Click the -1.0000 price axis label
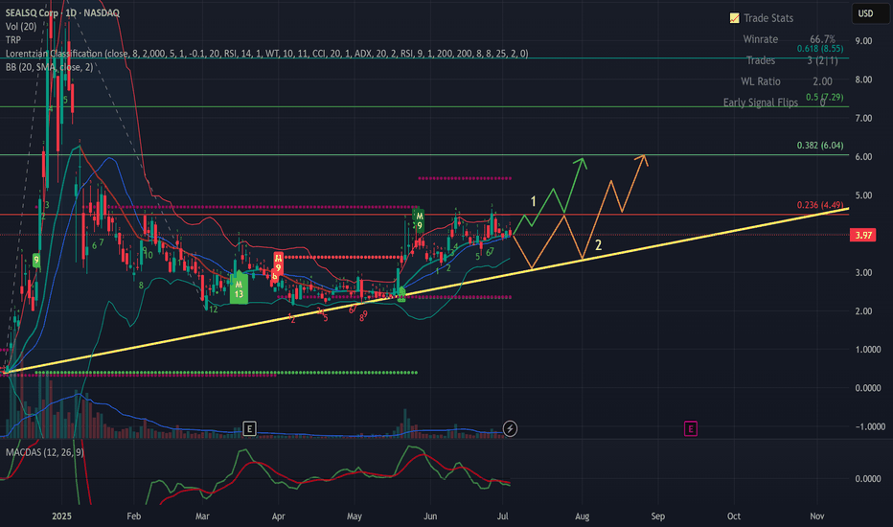Screen dimensions: 893x527 click(x=870, y=426)
